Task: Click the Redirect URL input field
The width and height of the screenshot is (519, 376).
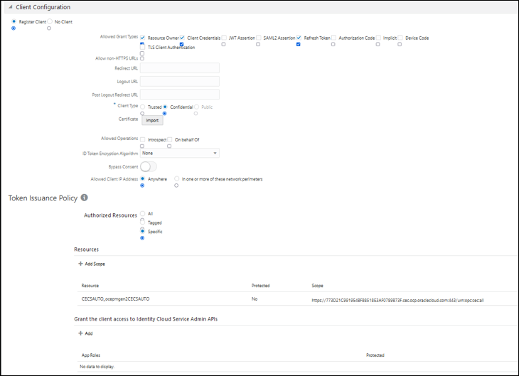Action: point(180,68)
